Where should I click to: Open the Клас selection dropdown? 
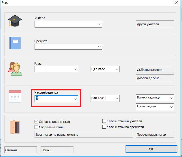(76, 69)
